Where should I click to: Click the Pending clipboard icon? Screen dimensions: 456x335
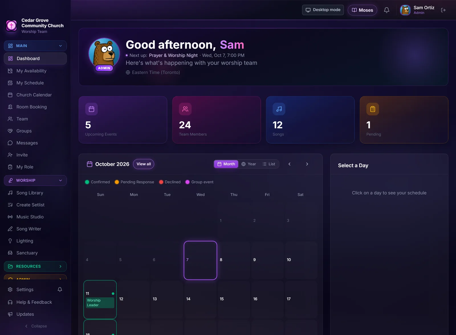(372, 109)
